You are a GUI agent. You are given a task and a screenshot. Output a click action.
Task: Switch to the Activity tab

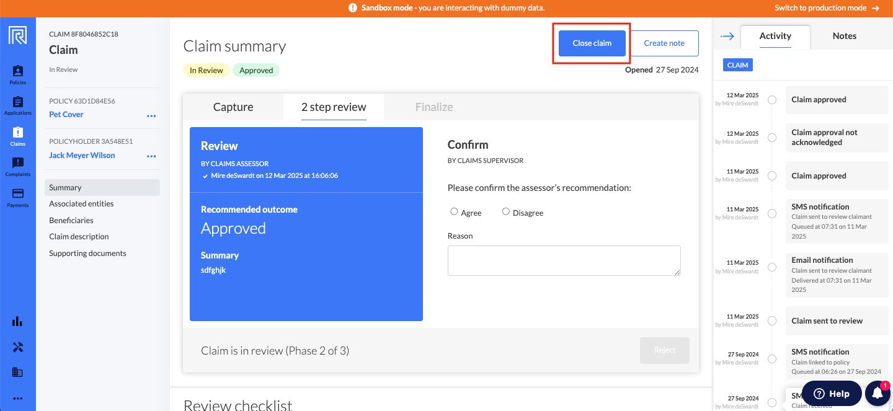click(775, 36)
